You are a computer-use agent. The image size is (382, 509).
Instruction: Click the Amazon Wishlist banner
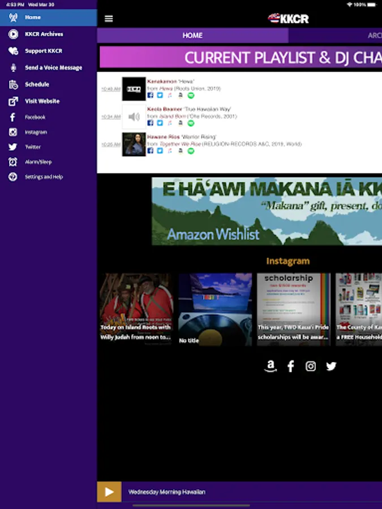point(267,212)
